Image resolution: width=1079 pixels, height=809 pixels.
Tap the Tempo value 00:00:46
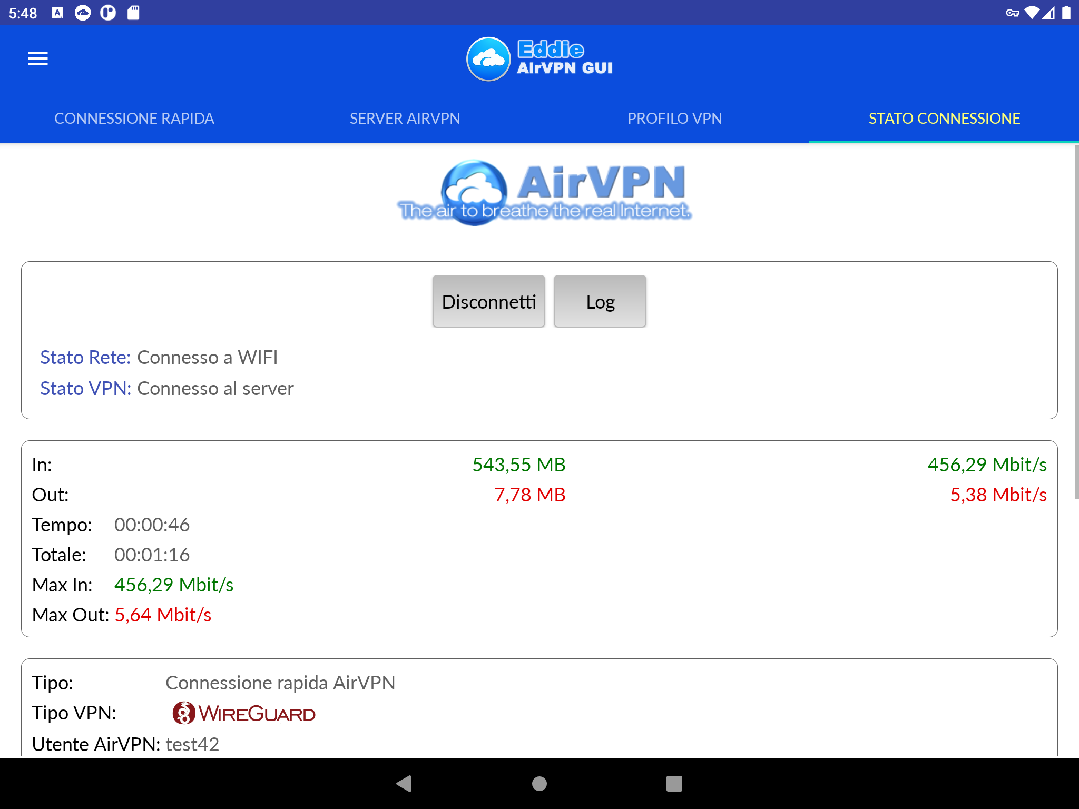(x=152, y=525)
